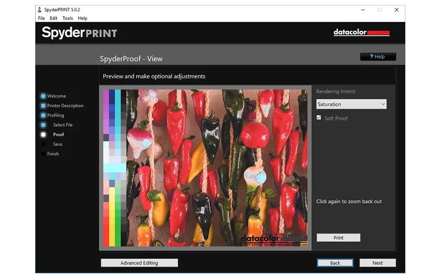The image size is (441, 278).
Task: Click the "Printer Description" step label
Action: pyautogui.click(x=65, y=106)
